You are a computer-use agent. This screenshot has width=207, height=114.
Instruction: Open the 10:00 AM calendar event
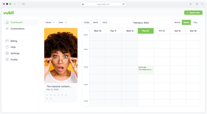[146, 70]
